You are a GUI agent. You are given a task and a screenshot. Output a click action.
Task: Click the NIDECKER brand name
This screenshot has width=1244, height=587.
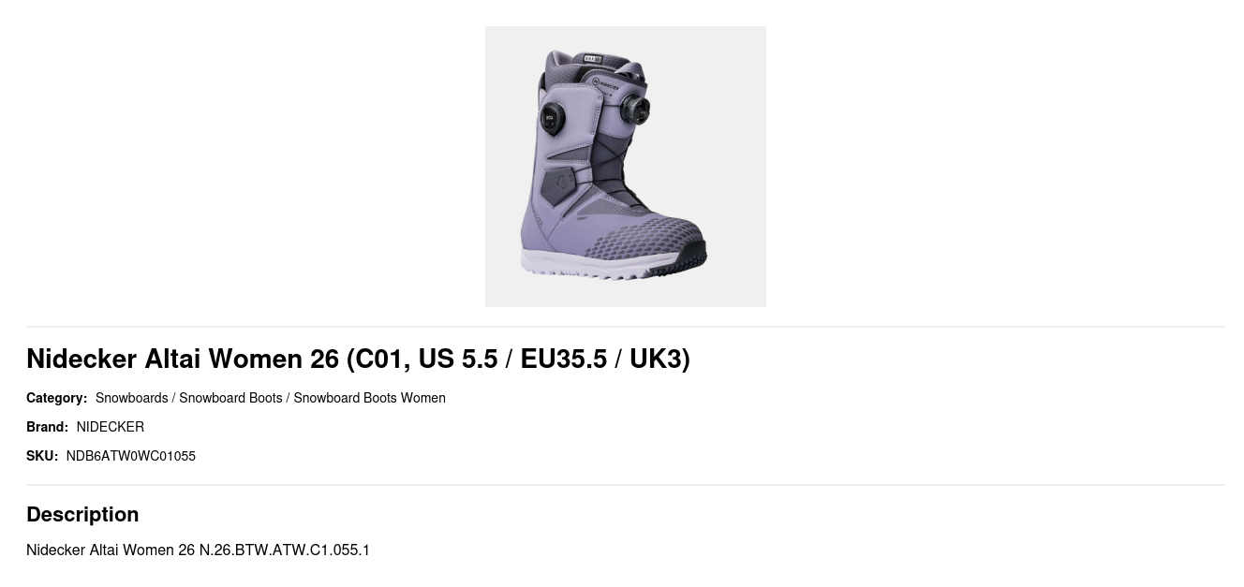tap(111, 427)
